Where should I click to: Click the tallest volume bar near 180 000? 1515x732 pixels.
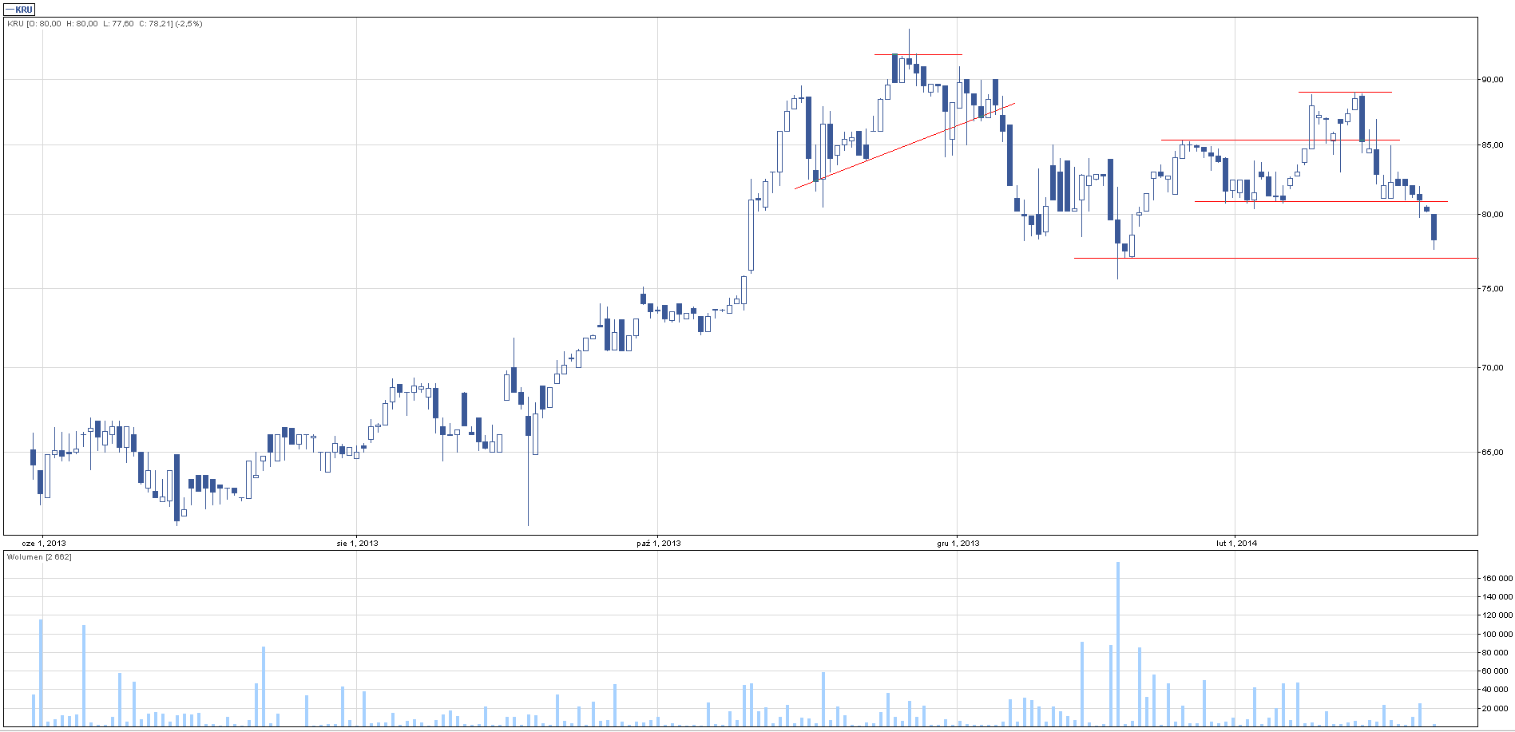[1118, 644]
